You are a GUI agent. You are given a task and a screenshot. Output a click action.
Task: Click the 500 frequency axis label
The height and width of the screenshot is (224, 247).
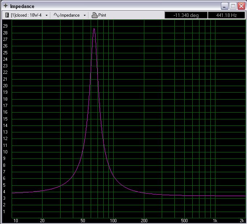click(x=185, y=221)
